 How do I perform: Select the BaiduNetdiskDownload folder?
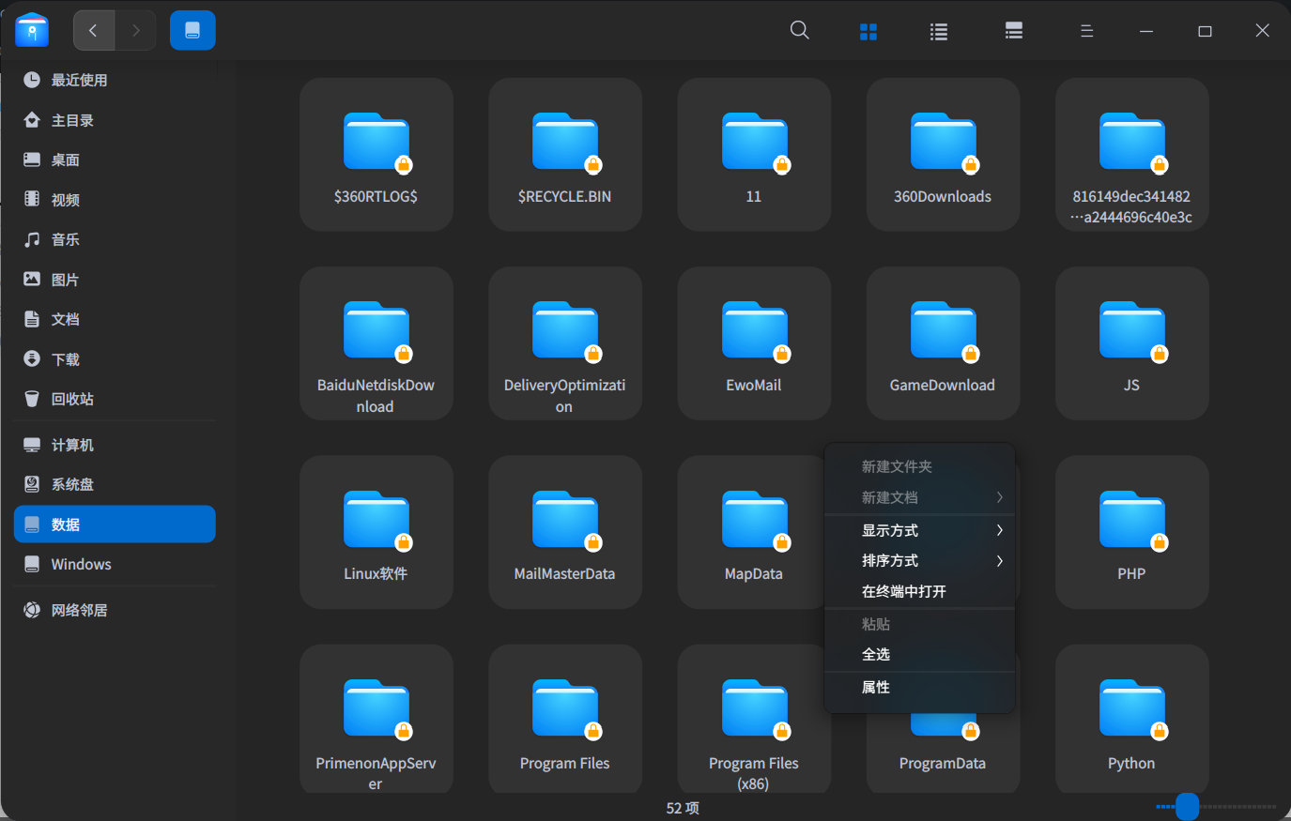377,343
